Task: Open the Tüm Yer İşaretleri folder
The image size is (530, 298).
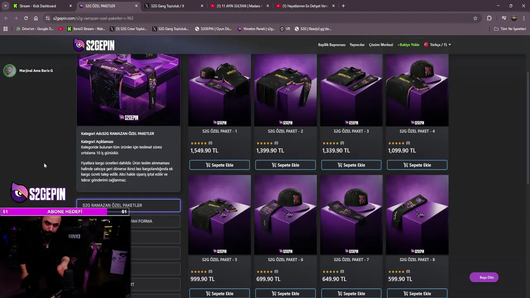Action: click(510, 29)
